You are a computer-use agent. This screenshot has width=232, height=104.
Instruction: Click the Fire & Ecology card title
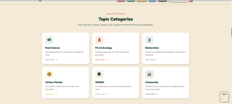pyautogui.click(x=104, y=48)
